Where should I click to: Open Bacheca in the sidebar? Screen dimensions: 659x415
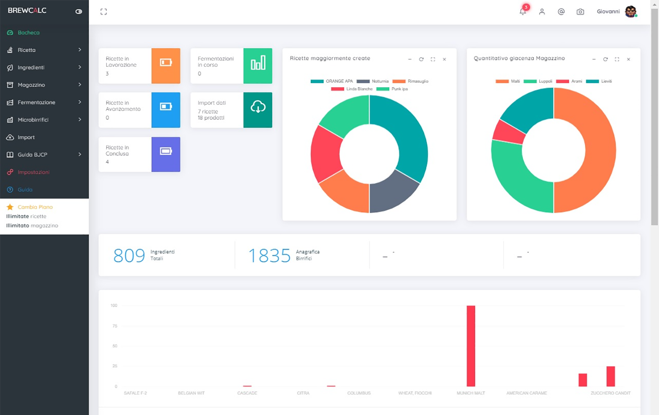point(28,33)
